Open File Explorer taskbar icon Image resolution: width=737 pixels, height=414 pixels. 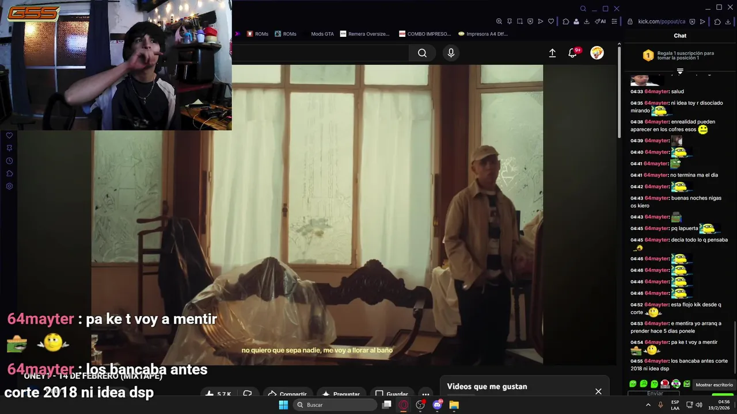tap(454, 405)
